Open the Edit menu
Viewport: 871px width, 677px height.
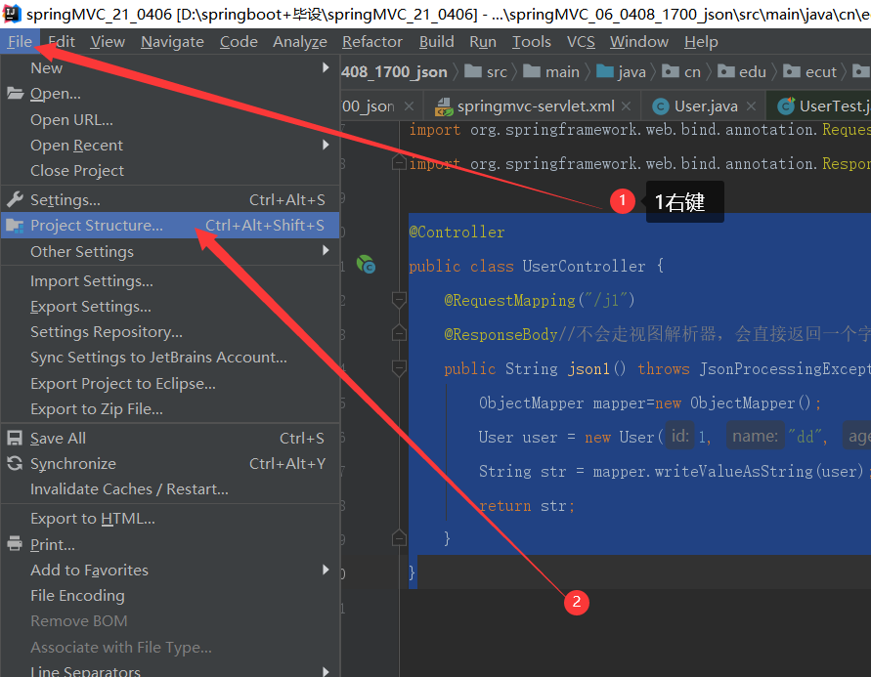click(x=62, y=42)
